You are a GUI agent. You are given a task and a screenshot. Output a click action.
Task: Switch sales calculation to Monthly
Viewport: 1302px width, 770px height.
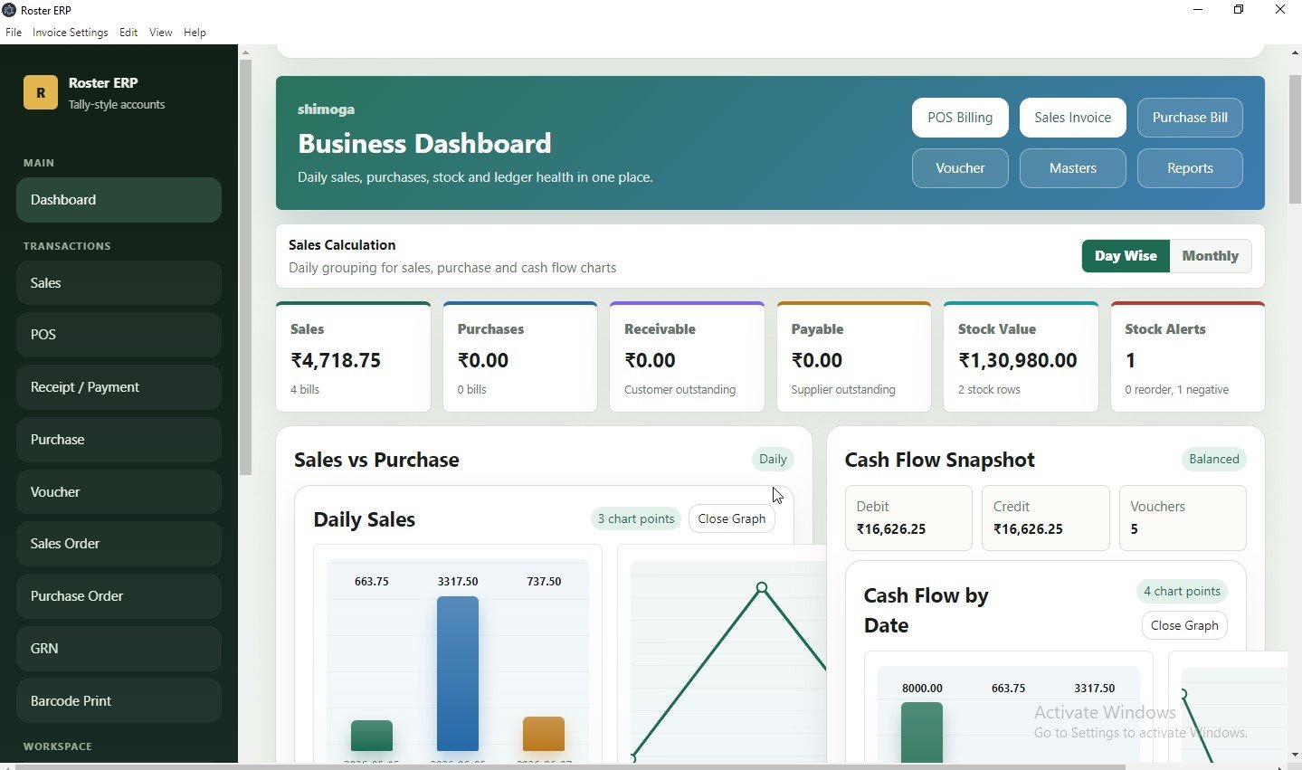click(x=1211, y=256)
